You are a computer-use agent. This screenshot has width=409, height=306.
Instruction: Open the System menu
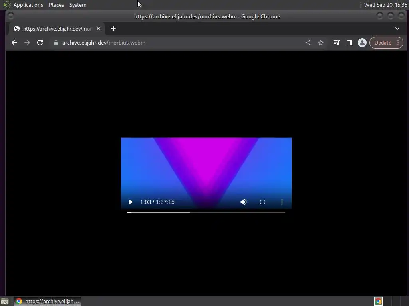[x=78, y=5]
